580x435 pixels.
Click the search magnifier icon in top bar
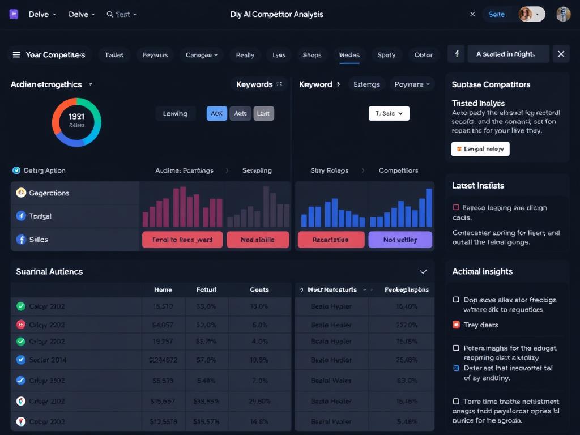110,14
